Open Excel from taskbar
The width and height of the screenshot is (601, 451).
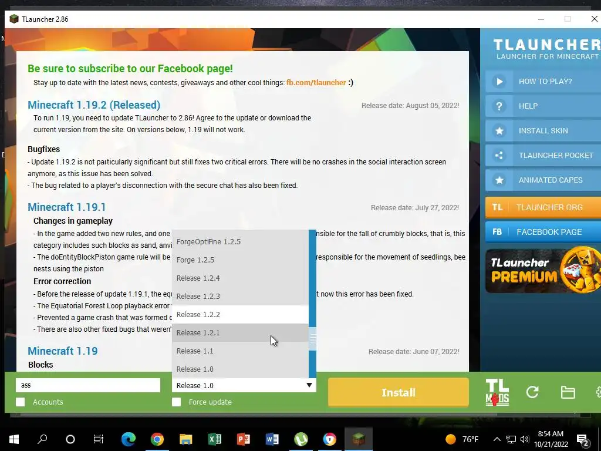[215, 439]
